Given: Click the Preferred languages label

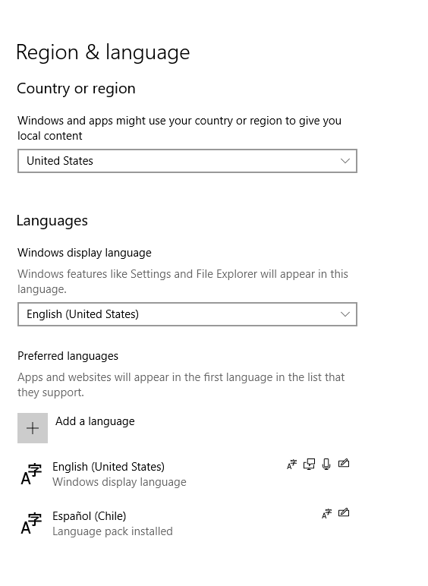Looking at the screenshot, I should click(68, 356).
